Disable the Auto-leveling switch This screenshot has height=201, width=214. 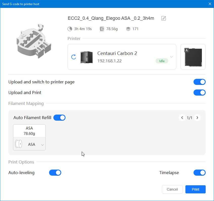click(55, 173)
